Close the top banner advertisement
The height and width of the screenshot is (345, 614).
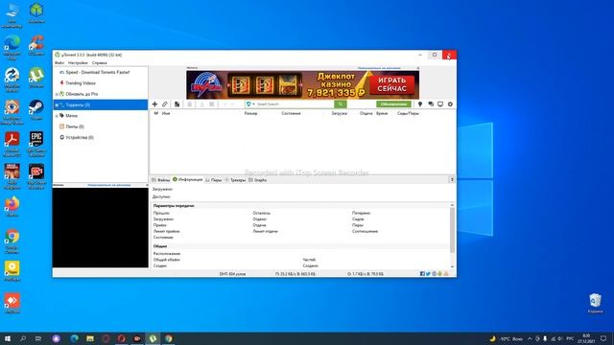click(x=418, y=68)
